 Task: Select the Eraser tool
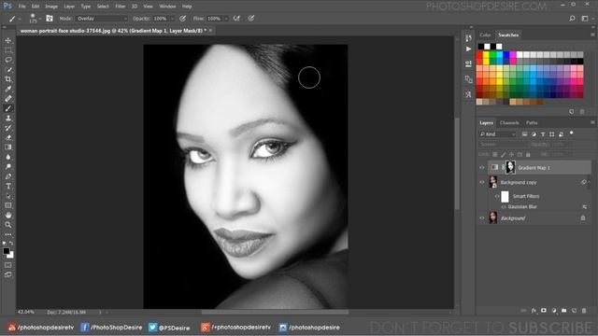(x=8, y=137)
